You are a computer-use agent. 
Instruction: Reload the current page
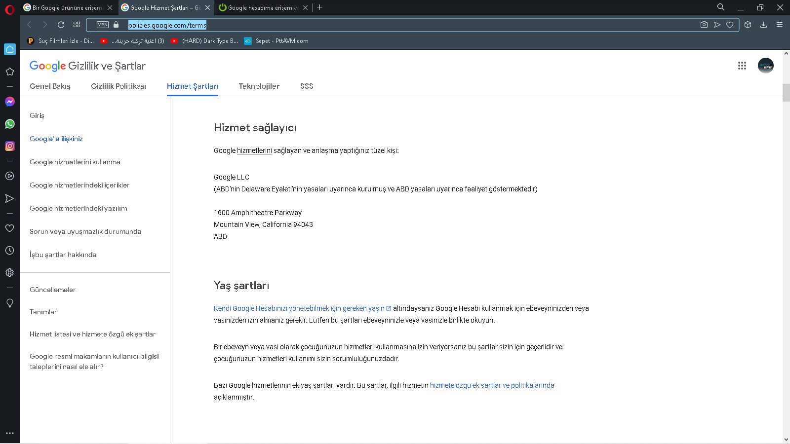coord(61,25)
